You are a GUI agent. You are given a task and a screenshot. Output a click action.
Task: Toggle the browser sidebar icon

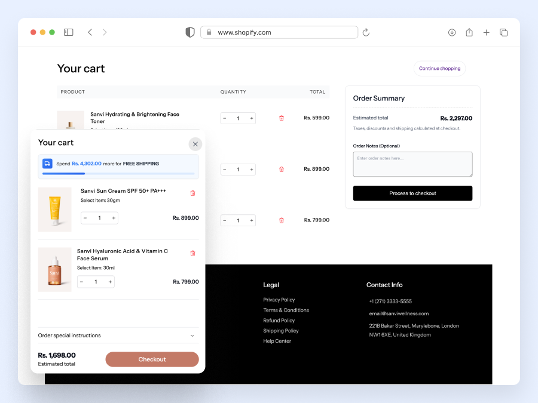coord(68,32)
